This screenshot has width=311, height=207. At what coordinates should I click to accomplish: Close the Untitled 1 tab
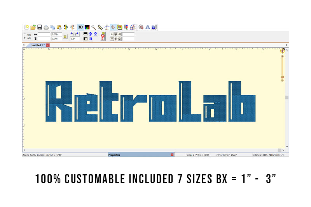(x=48, y=45)
